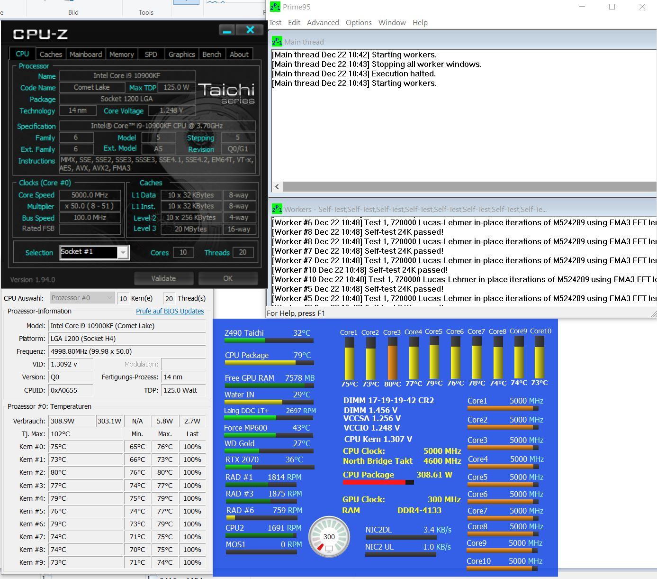Switch to the Bench tab
This screenshot has height=579, width=657.
click(x=212, y=54)
